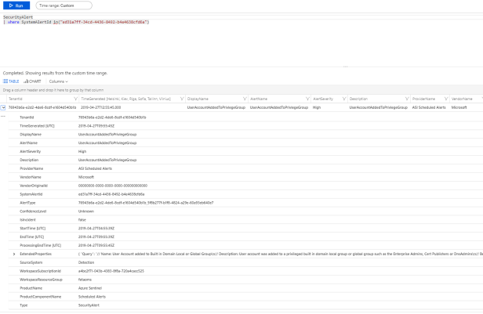The image size is (483, 314).
Task: Select the SystemAlertId detail value
Action: coord(111,194)
